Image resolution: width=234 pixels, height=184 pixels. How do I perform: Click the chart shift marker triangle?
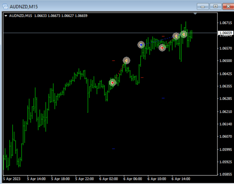point(195,14)
